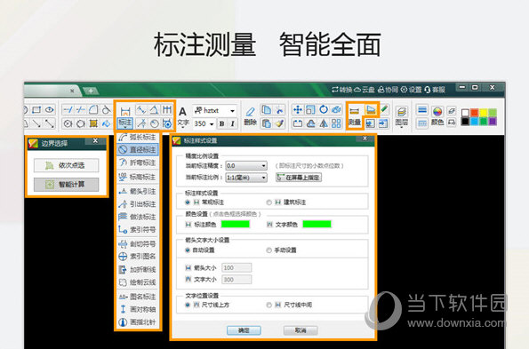This screenshot has height=349, width=529.
Task: Select the 尺寸线上方 radio button
Action: pos(188,305)
